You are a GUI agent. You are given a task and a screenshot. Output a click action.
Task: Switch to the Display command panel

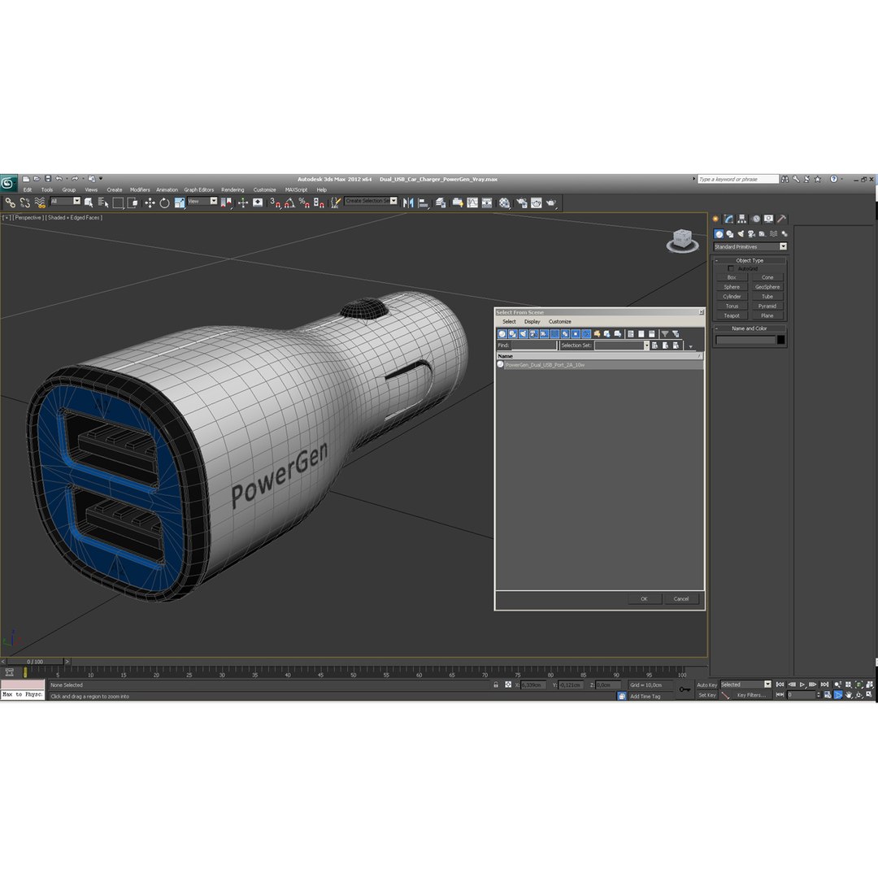point(768,219)
